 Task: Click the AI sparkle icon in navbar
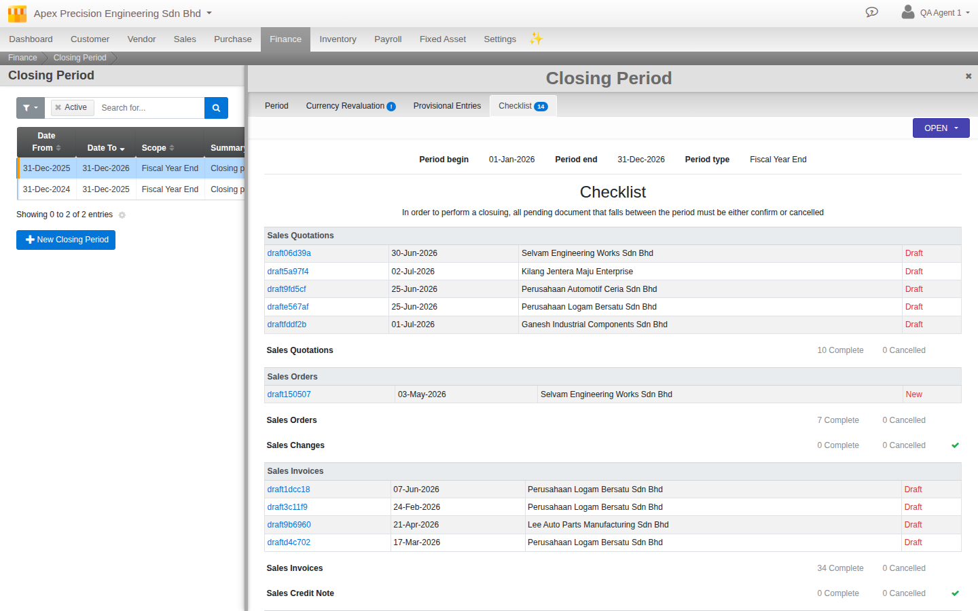[537, 39]
